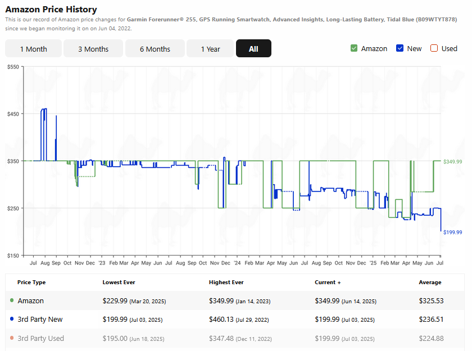The height and width of the screenshot is (351, 472).
Task: Click the blue $199.99 chart end label
Action: tap(452, 232)
